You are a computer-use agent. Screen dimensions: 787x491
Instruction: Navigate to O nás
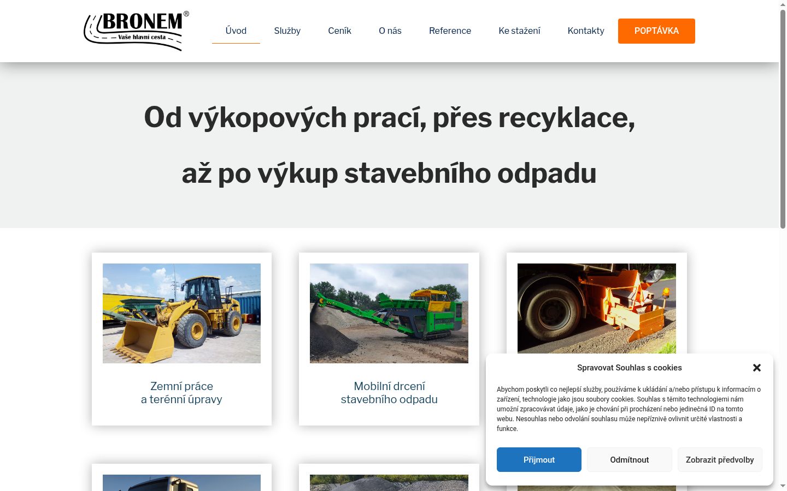point(390,31)
